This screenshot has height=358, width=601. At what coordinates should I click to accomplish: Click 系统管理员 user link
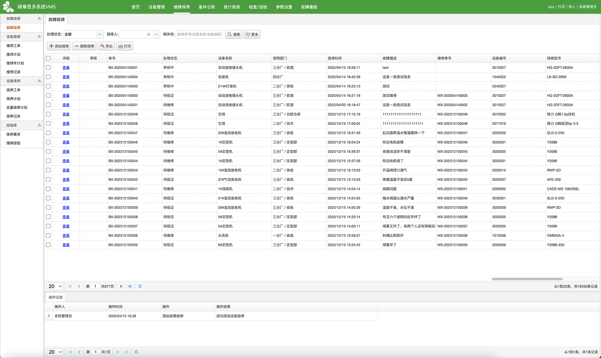[588, 7]
